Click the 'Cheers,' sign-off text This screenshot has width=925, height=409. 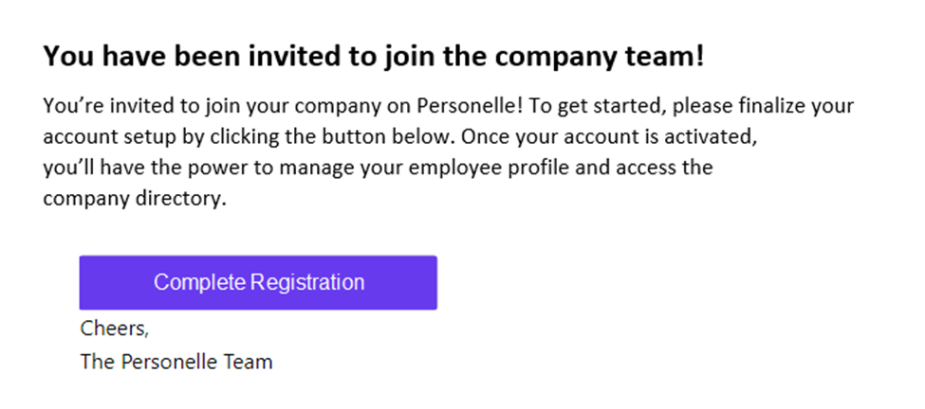point(115,329)
